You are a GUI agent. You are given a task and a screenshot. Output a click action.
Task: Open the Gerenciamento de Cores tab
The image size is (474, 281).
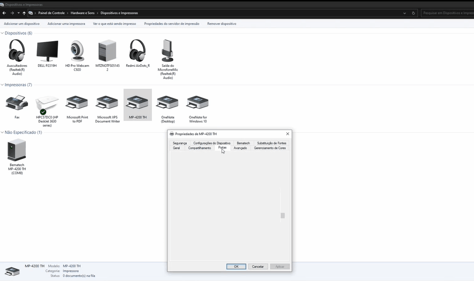point(270,148)
